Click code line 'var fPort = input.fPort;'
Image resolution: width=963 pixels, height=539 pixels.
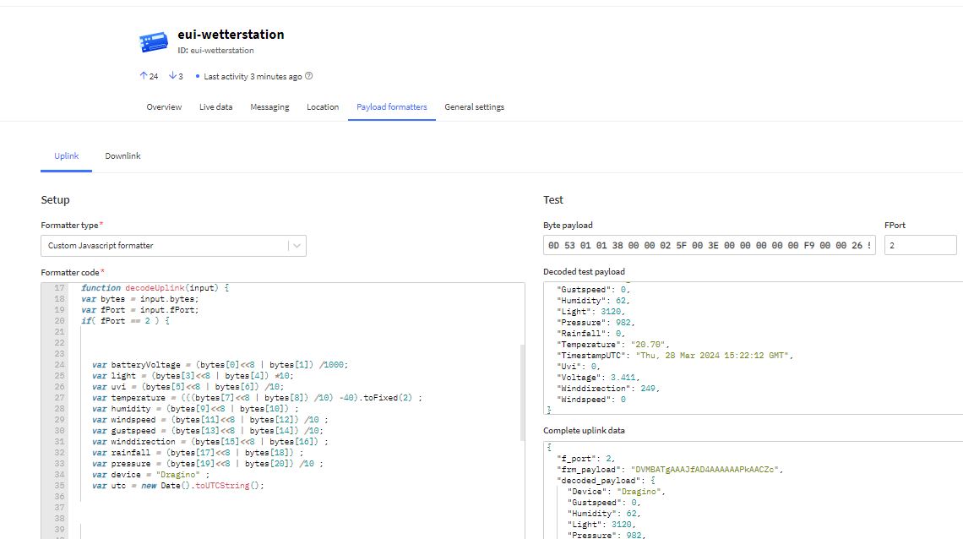[140, 310]
